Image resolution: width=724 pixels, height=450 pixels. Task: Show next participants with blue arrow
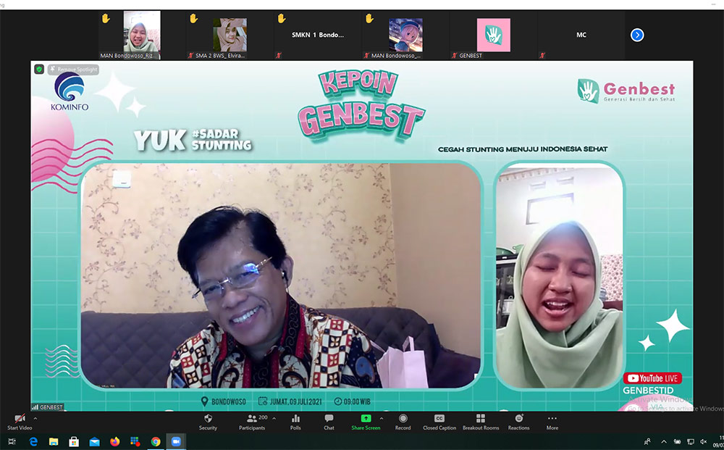637,35
